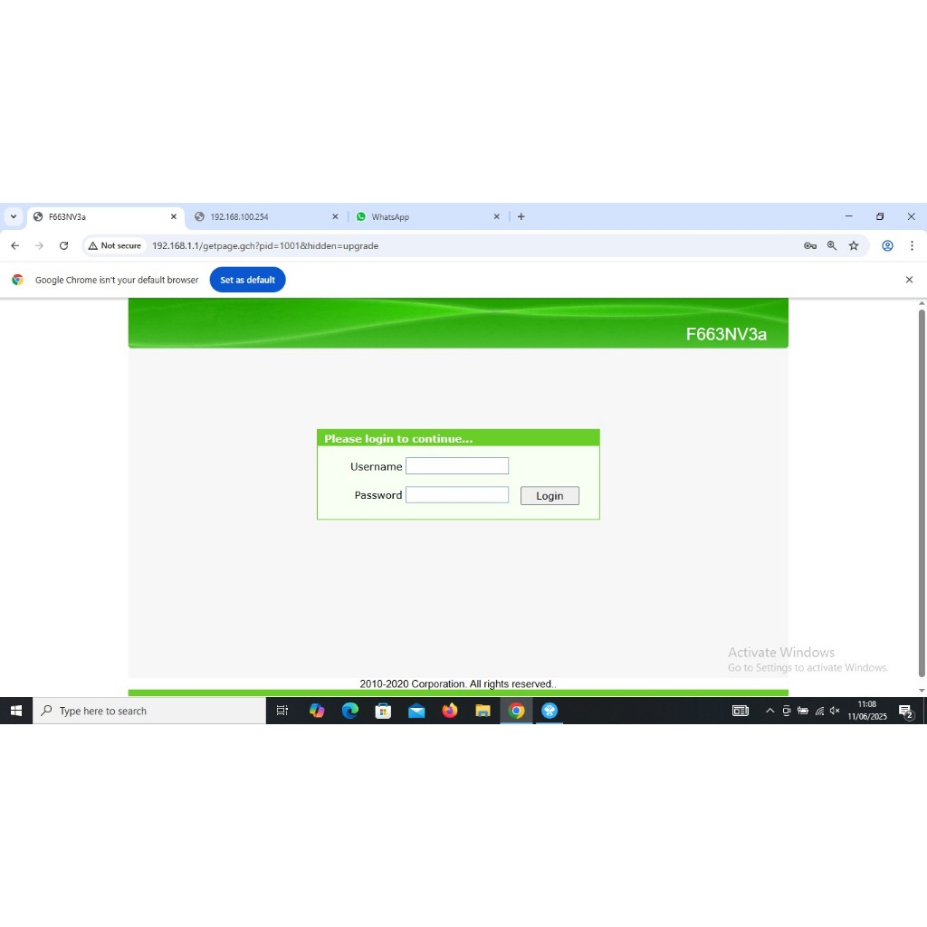Open Chrome three-dot menu
927x927 pixels.
click(912, 245)
